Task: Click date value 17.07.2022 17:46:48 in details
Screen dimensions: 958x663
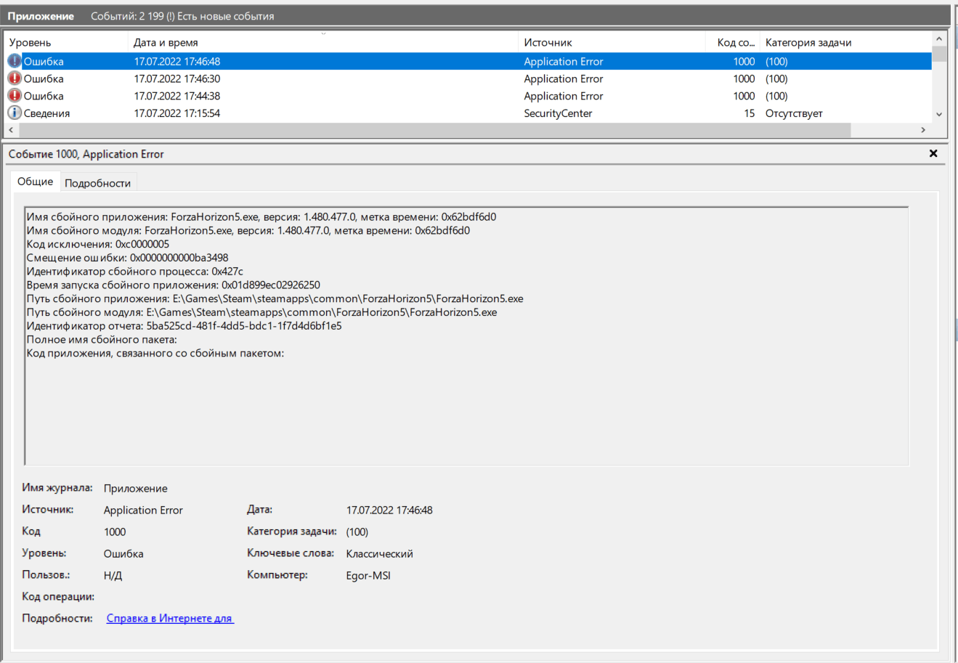Action: point(389,511)
